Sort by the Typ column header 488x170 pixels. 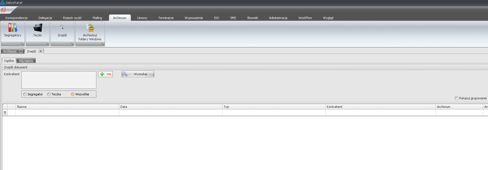pyautogui.click(x=274, y=107)
